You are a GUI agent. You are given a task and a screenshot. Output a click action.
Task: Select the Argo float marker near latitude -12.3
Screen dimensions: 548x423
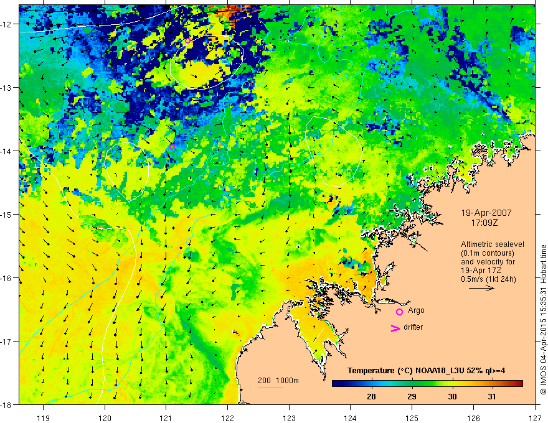pyautogui.click(x=187, y=41)
